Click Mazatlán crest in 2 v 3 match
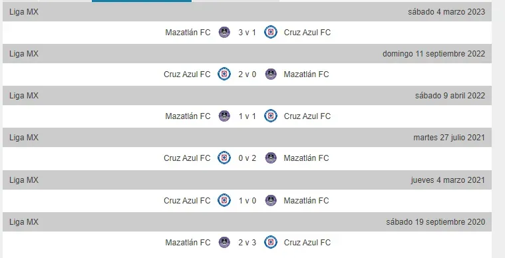 tap(224, 242)
